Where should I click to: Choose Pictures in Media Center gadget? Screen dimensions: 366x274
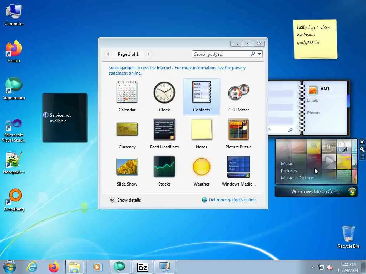[289, 171]
